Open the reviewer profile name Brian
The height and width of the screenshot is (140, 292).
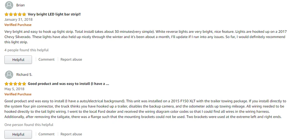click(x=20, y=5)
